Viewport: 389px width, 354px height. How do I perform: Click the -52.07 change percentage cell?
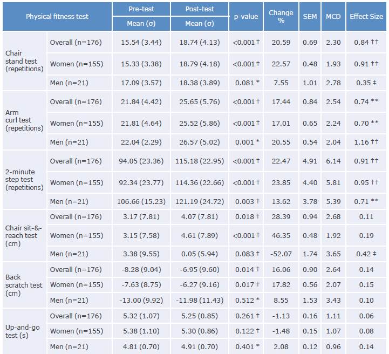(281, 254)
